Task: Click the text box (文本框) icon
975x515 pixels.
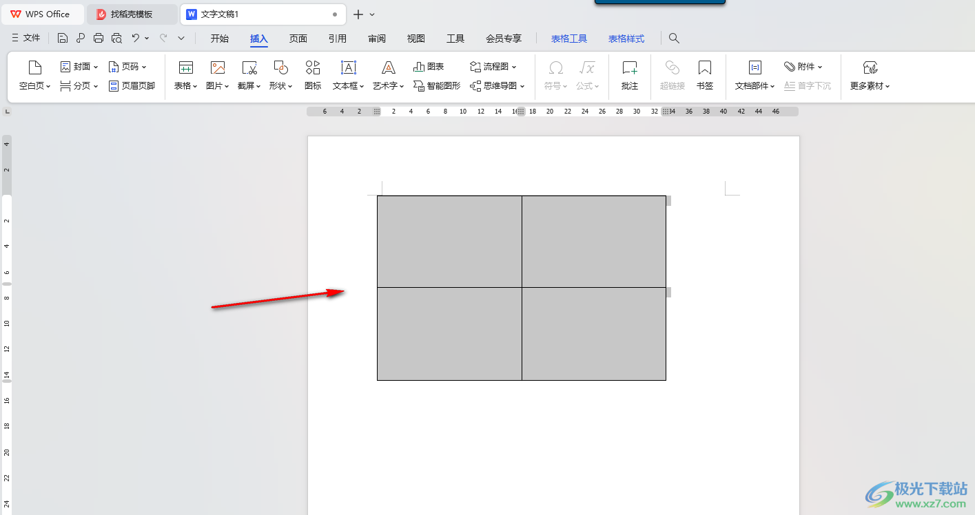Action: click(349, 67)
